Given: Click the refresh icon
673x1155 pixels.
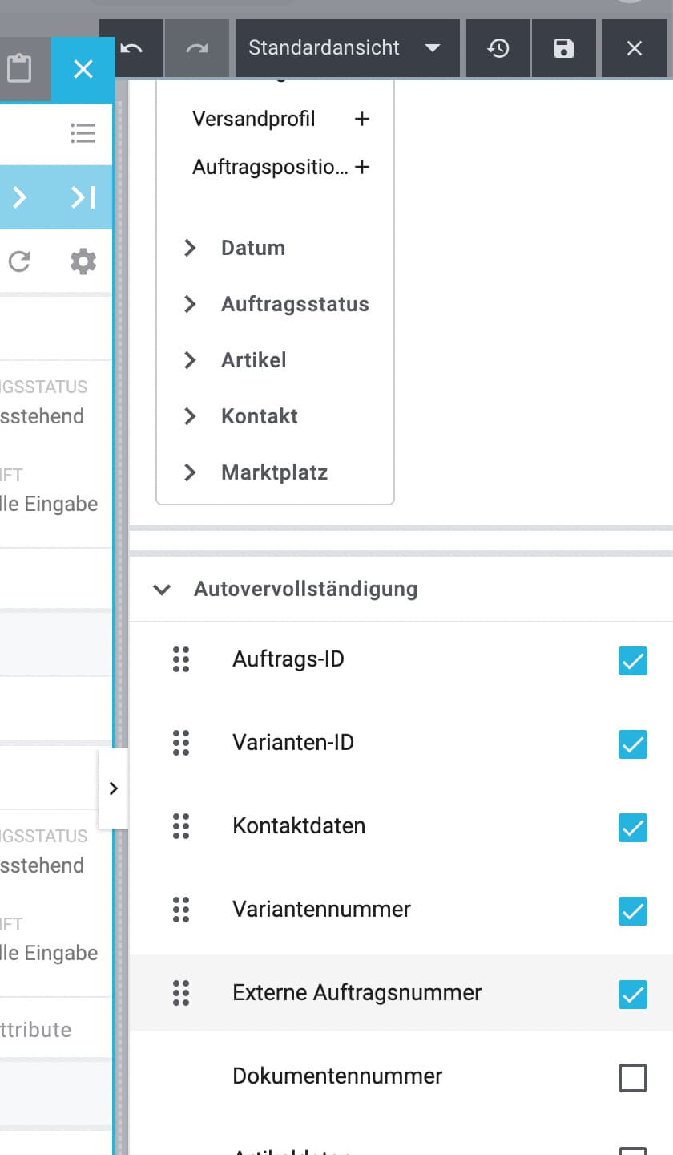Looking at the screenshot, I should click(x=19, y=261).
